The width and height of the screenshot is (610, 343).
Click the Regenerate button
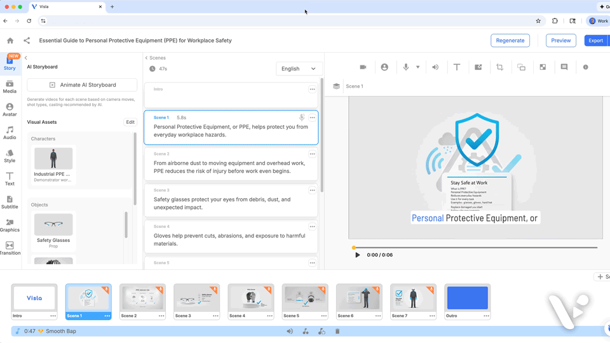[510, 41]
